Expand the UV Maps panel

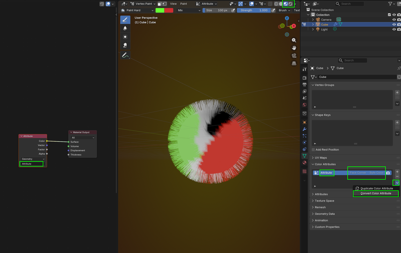click(x=321, y=158)
